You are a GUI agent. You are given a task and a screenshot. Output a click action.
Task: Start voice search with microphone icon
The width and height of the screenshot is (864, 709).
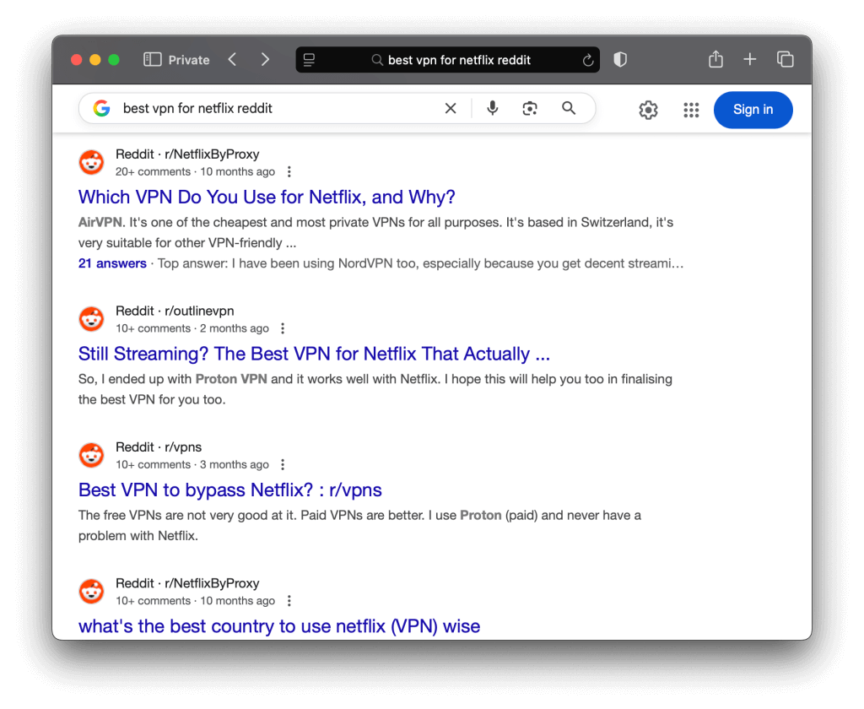coord(493,108)
